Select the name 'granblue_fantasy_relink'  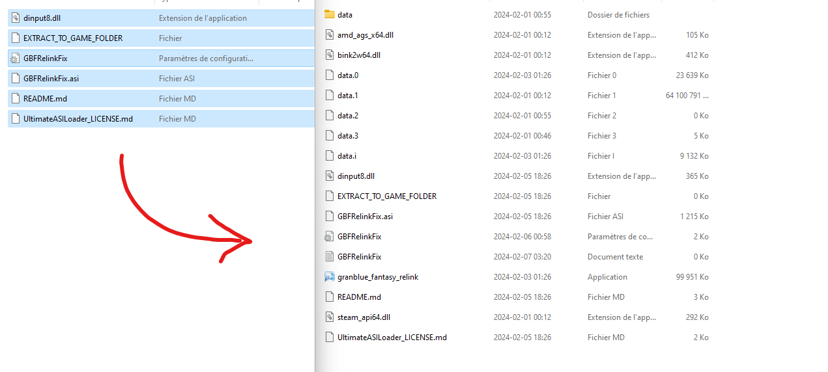pos(378,276)
